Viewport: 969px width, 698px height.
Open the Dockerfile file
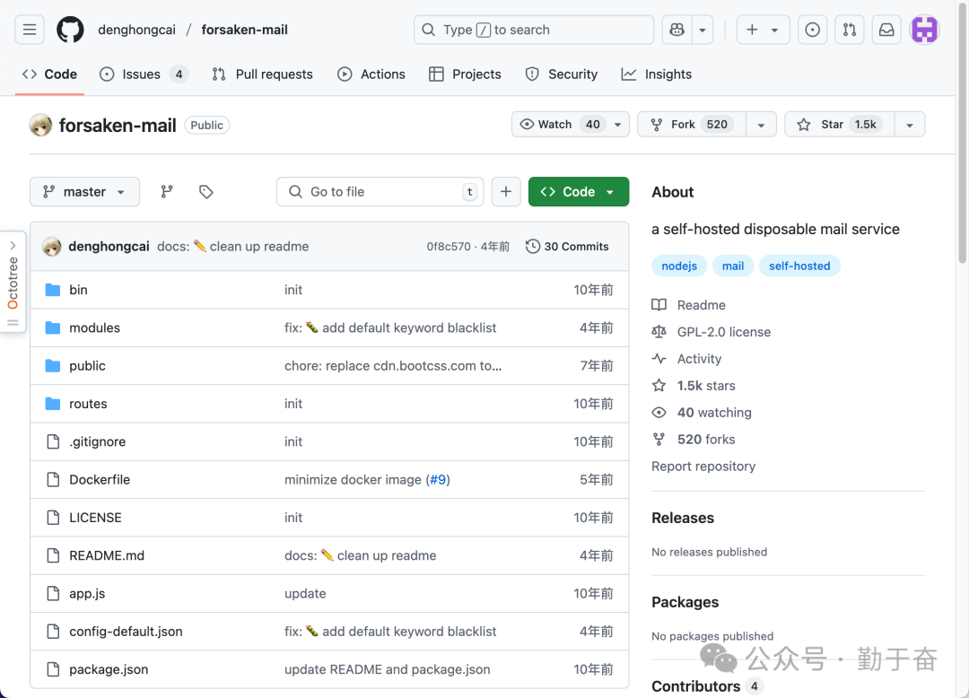100,480
